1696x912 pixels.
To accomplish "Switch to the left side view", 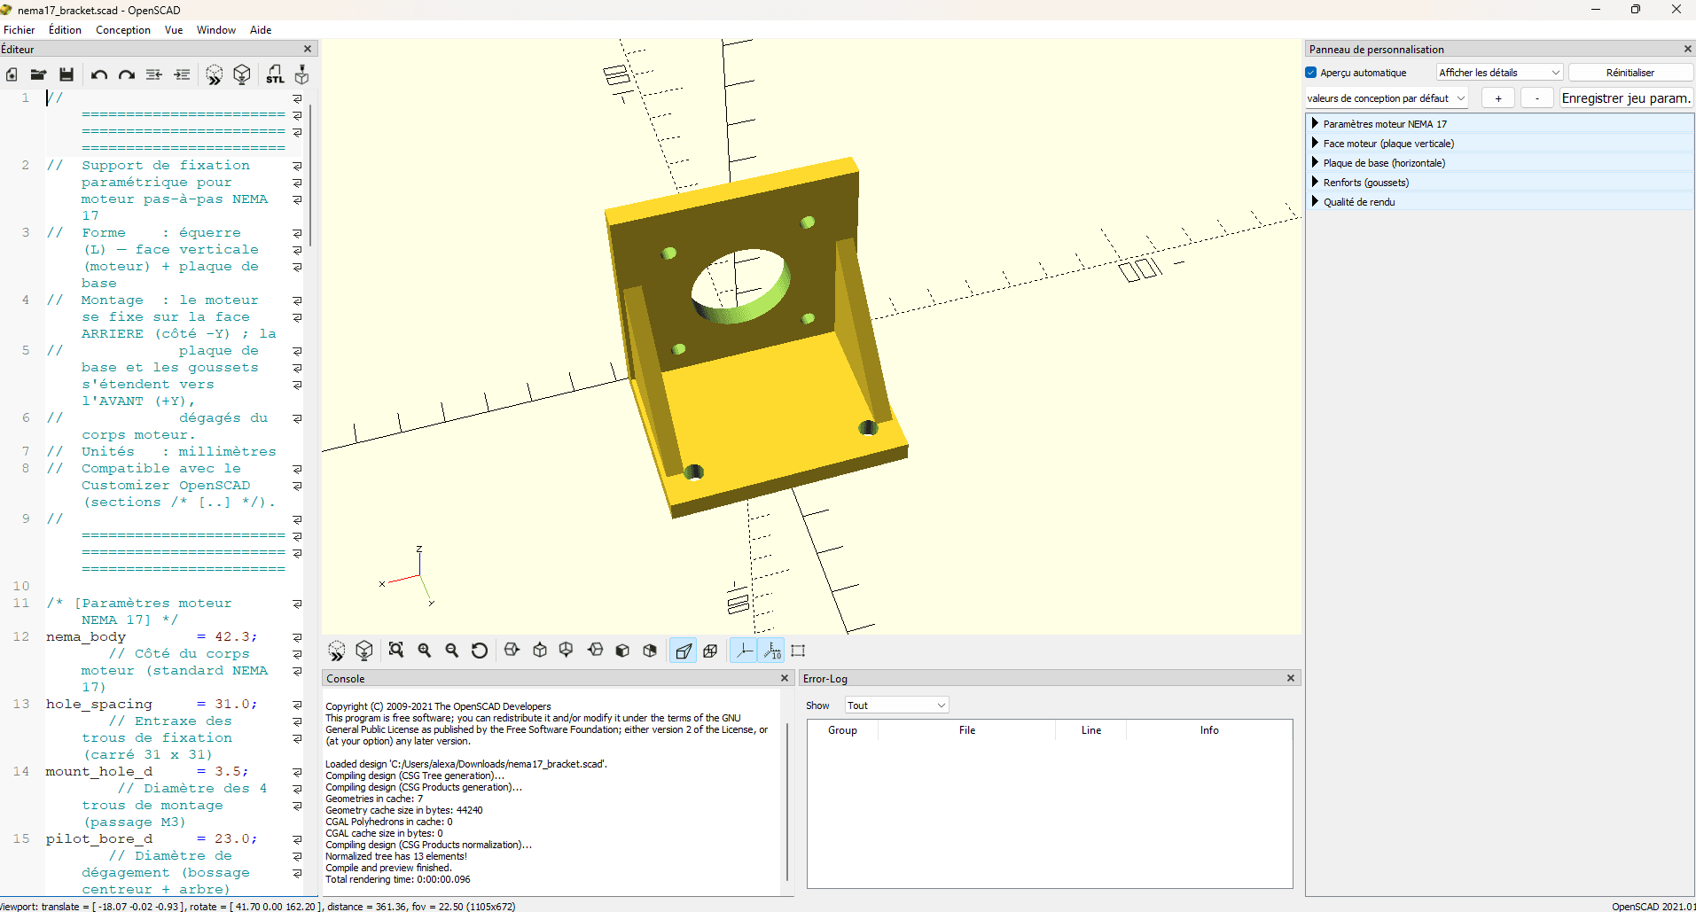I will 595,651.
